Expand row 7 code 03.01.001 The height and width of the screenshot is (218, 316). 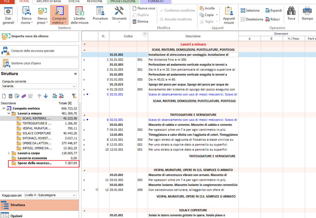84,130
